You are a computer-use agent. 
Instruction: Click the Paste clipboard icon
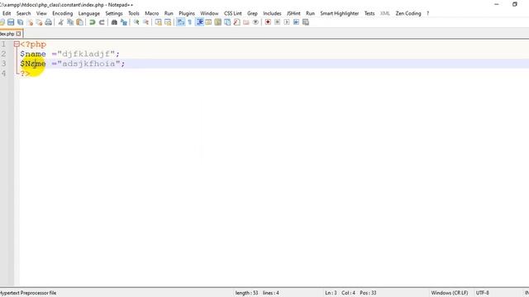[x=79, y=22]
